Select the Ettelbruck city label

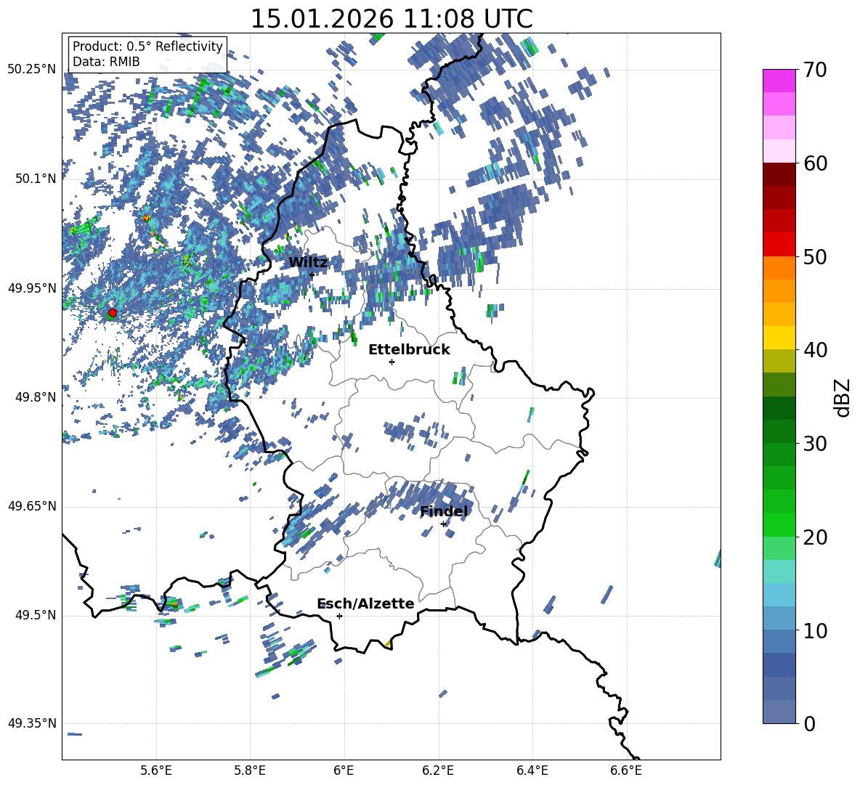(x=409, y=350)
